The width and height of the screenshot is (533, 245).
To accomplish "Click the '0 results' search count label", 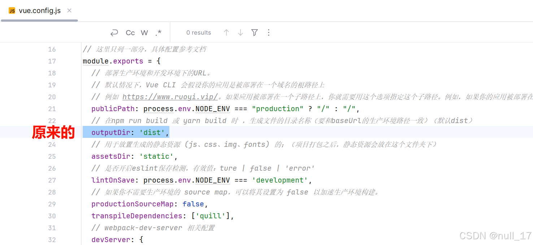I will 199,32.
